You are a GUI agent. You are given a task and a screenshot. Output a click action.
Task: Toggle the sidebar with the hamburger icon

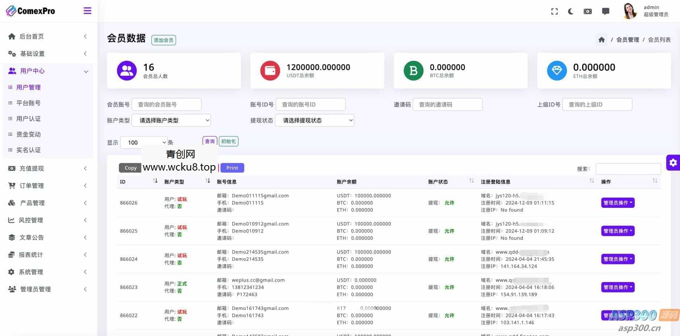tap(87, 11)
